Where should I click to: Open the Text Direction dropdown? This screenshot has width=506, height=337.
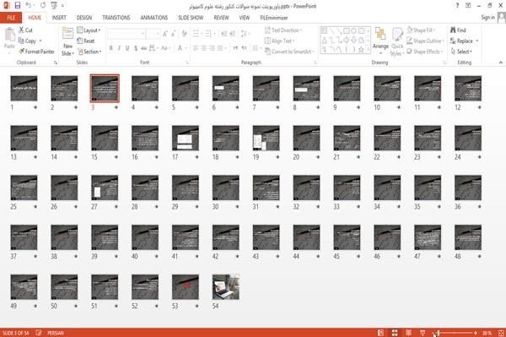(283, 30)
